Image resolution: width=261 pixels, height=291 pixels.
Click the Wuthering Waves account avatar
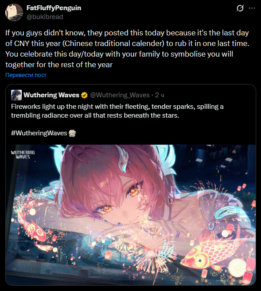[x=16, y=95]
